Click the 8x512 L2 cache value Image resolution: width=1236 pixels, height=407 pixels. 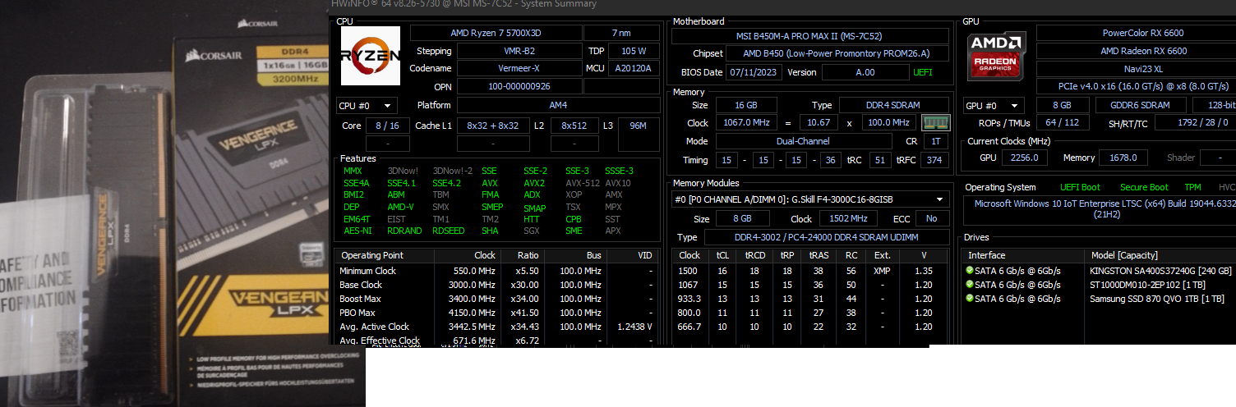[x=574, y=126]
